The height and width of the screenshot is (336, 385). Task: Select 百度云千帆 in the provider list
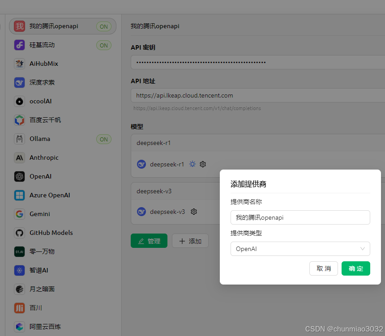[x=63, y=120]
